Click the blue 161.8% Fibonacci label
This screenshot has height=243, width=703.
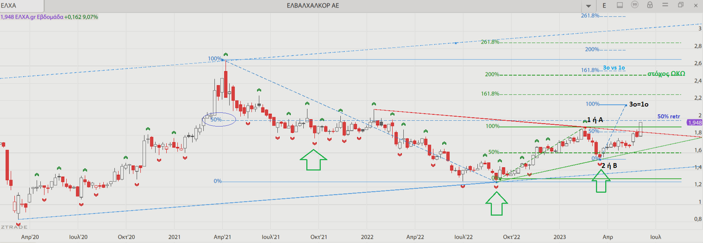[x=590, y=70]
